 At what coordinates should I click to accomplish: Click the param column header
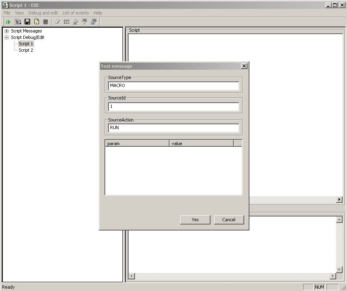coord(137,143)
